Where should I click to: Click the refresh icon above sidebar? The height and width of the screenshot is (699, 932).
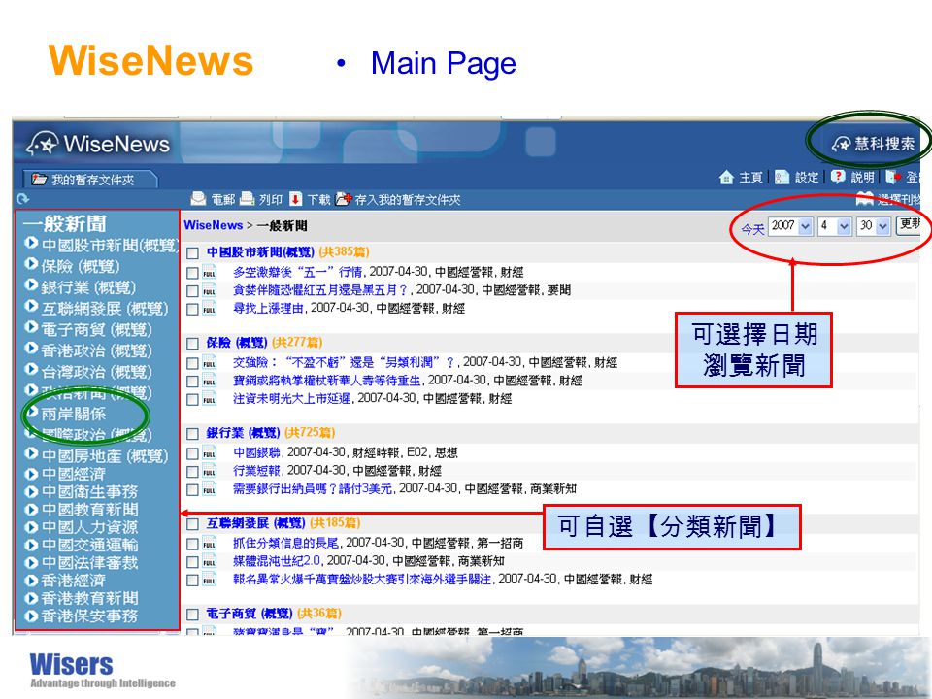[x=23, y=199]
